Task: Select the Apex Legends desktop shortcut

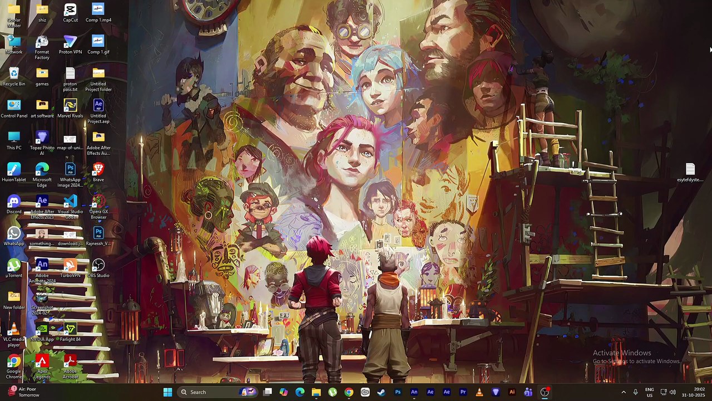Action: [x=42, y=366]
